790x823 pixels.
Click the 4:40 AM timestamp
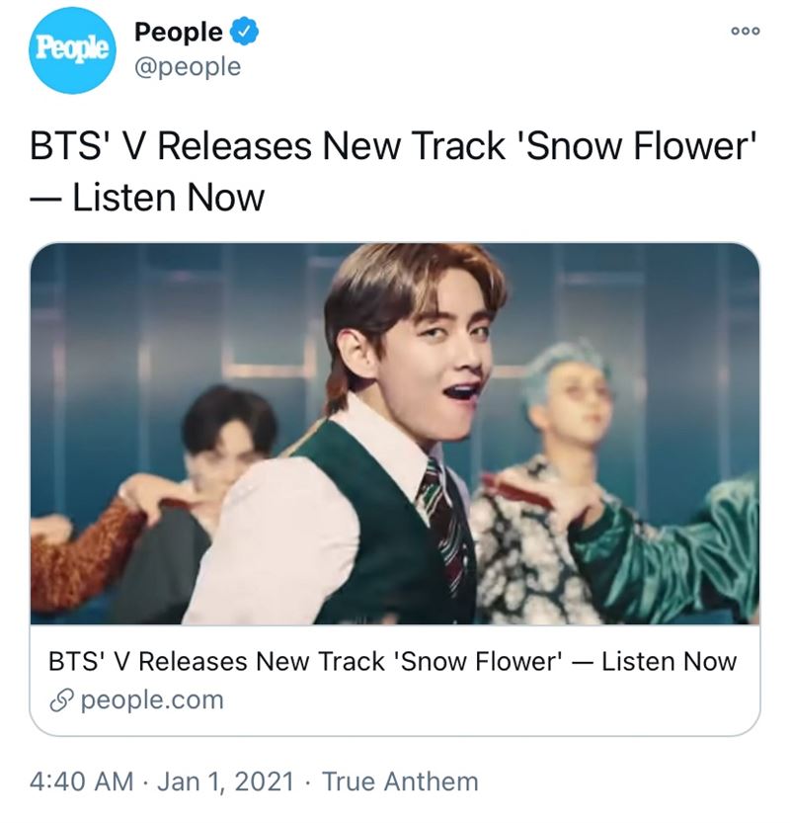click(81, 782)
